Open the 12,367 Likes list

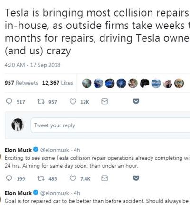57,83
